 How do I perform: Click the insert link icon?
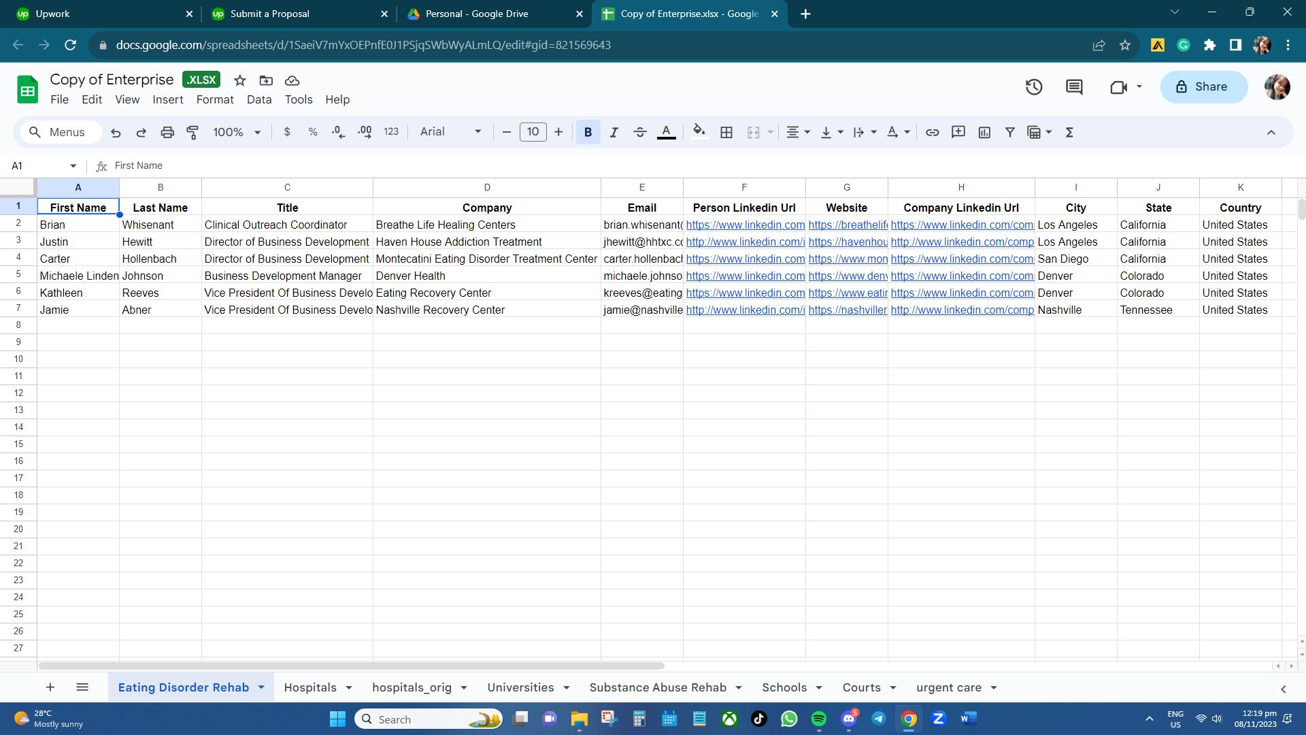pos(932,133)
